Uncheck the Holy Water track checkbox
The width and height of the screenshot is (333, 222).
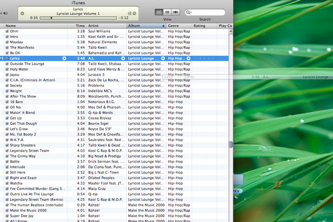pos(7,69)
